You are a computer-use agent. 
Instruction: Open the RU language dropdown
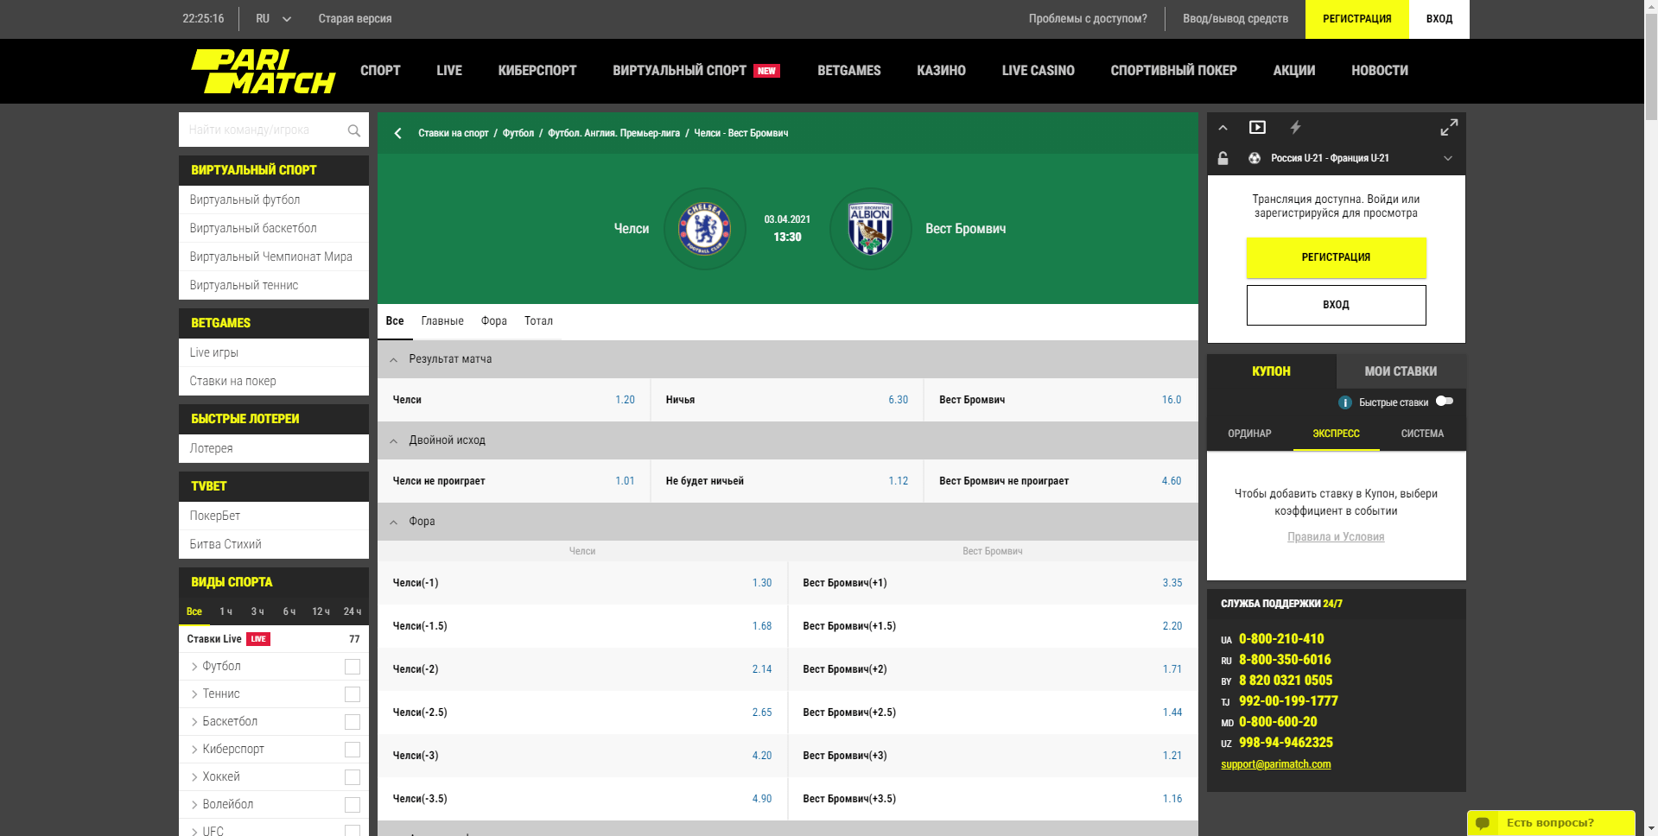273,19
